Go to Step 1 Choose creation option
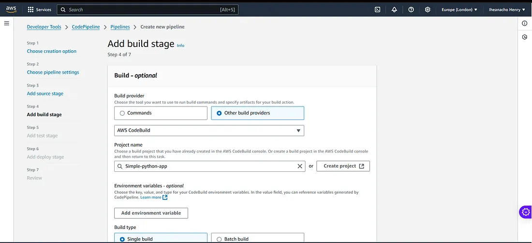Screen dimensions: 532x243 [x=52, y=51]
